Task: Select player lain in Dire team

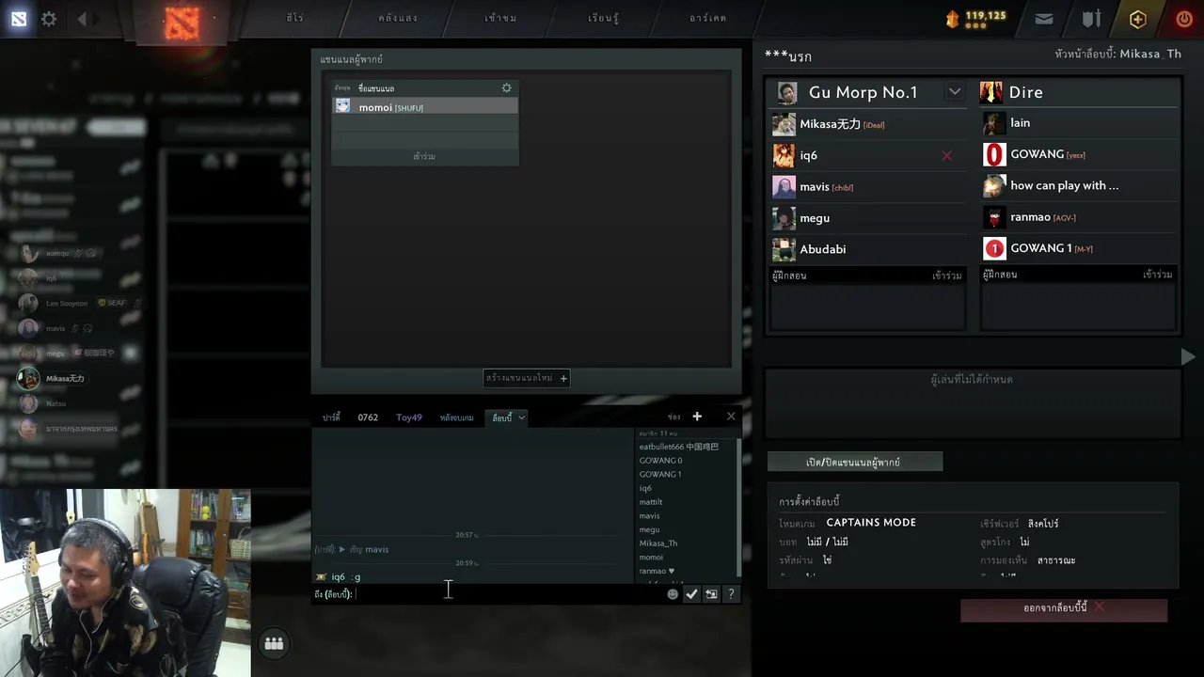Action: pos(1079,123)
